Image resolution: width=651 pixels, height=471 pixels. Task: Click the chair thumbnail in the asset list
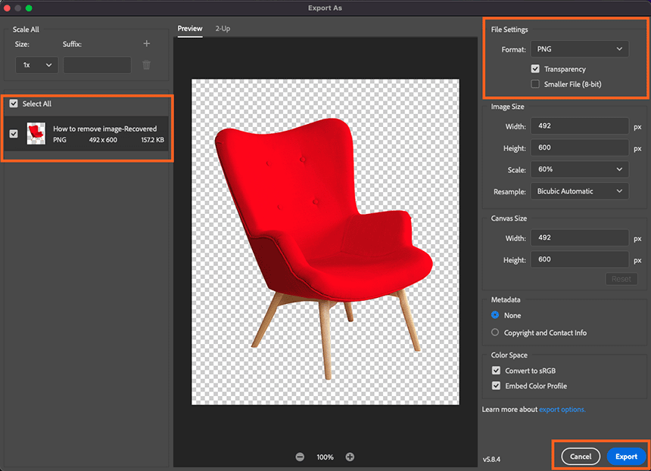pyautogui.click(x=36, y=134)
